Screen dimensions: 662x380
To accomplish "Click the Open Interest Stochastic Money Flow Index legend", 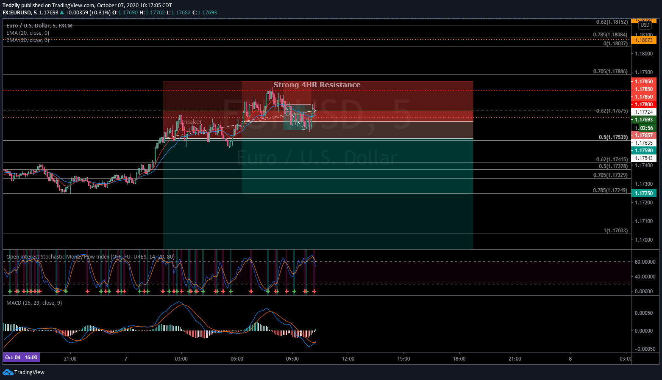I will coord(90,257).
